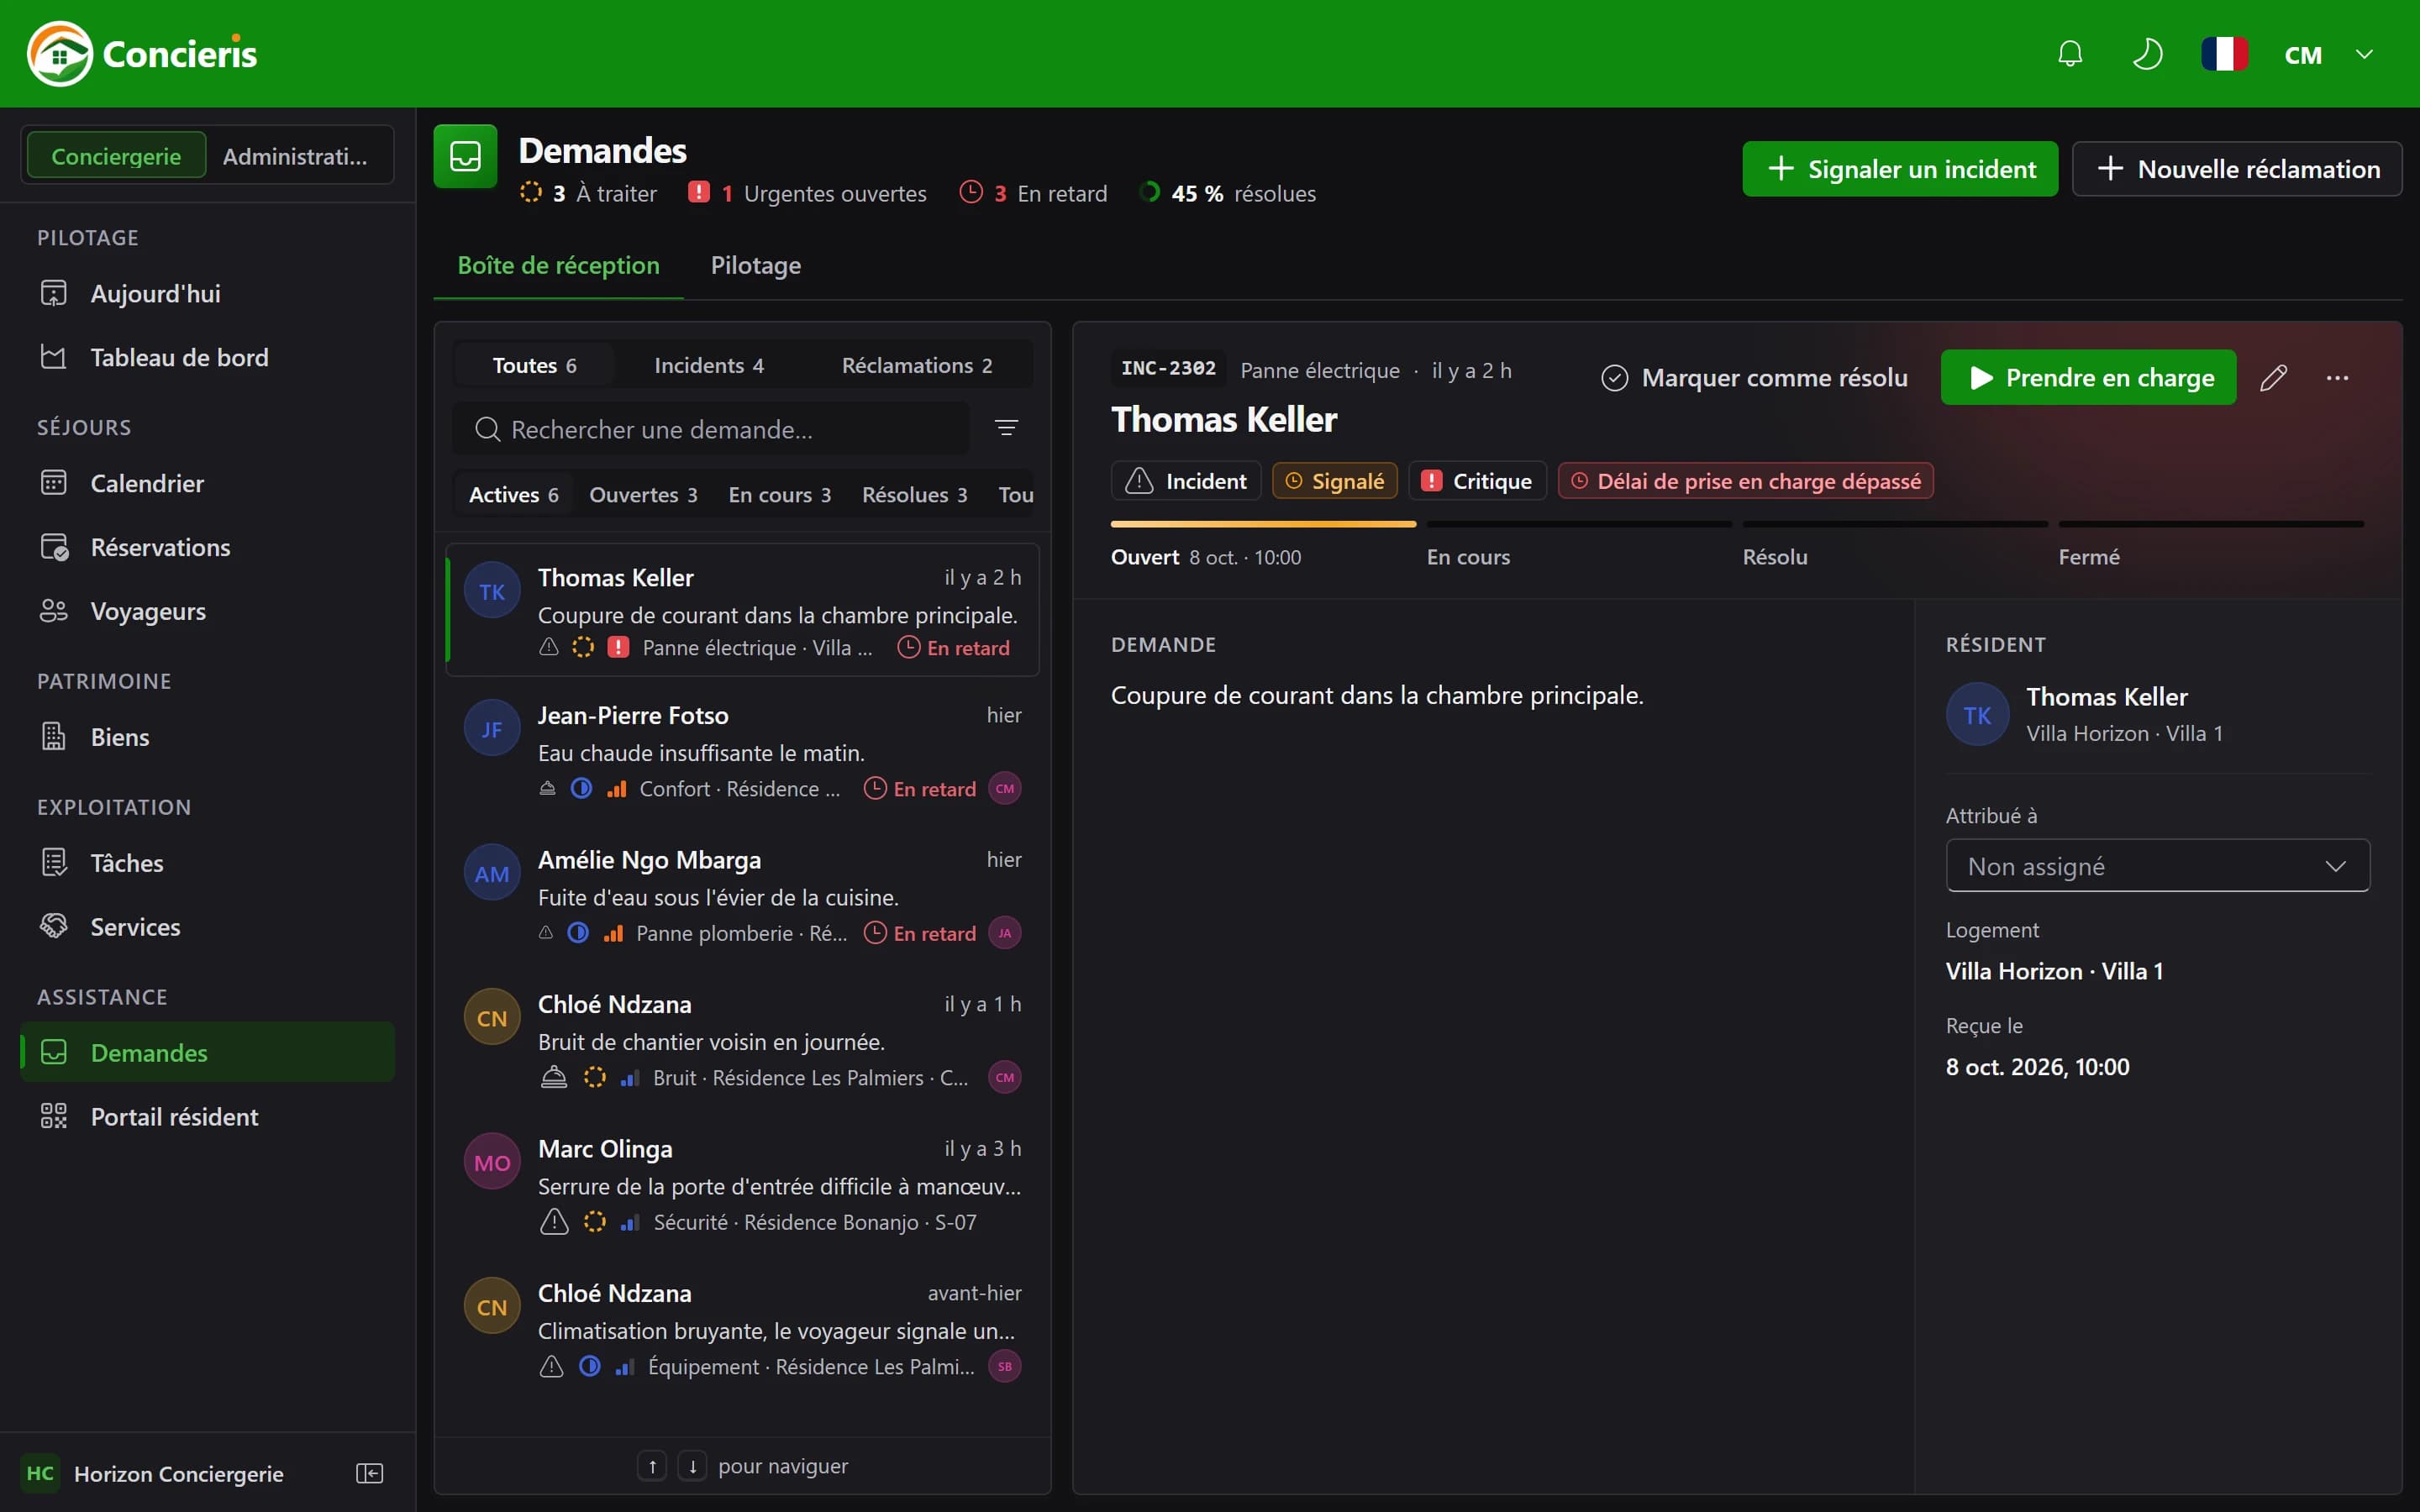Screen dimensions: 2420x1512
Task: Open the Voyageurs page
Action: [207, 611]
